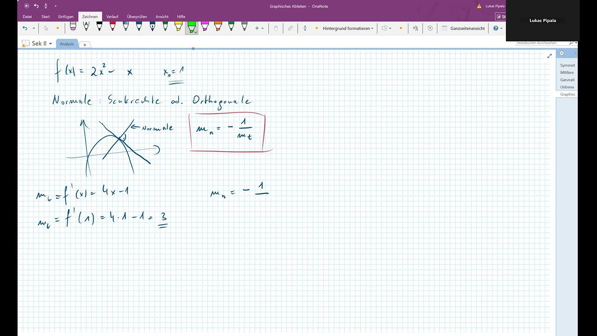The image size is (597, 336).
Task: Click the ink to math icon
Action: tap(415, 28)
